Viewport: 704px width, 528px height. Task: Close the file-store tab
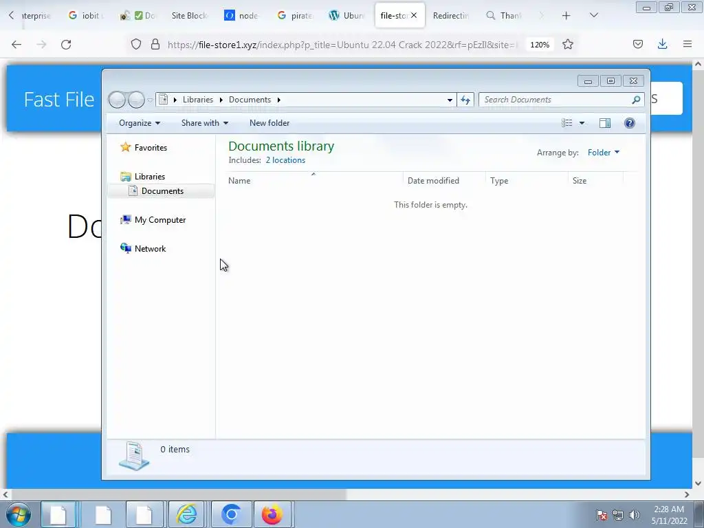(x=414, y=15)
